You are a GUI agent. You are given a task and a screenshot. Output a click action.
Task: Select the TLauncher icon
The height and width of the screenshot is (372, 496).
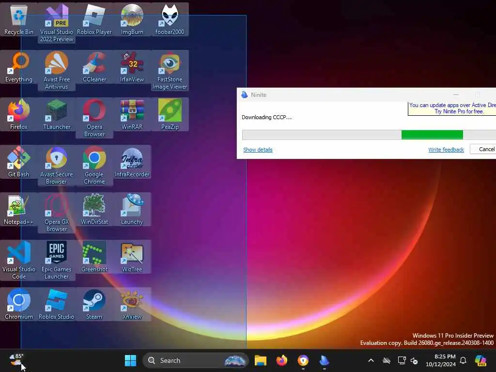57,114
